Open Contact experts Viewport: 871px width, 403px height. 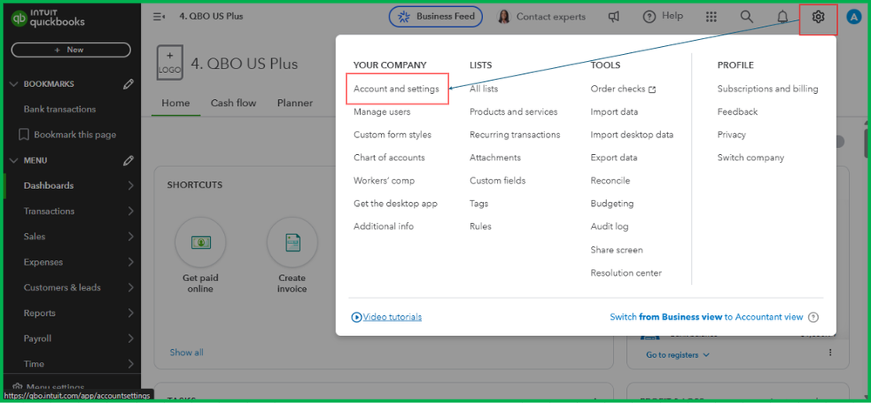(541, 17)
